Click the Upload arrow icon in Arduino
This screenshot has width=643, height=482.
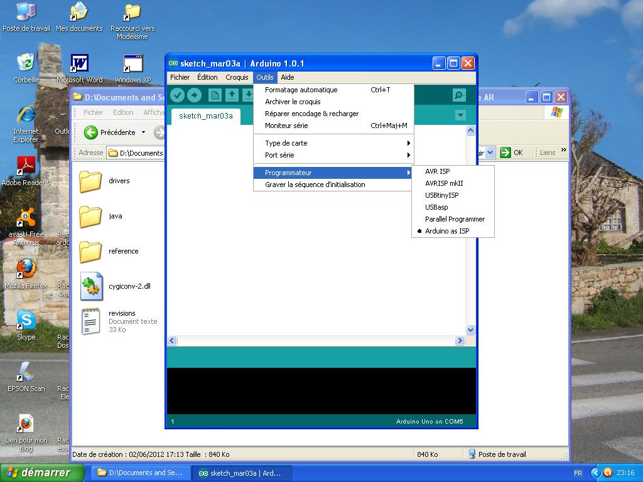[x=195, y=95]
